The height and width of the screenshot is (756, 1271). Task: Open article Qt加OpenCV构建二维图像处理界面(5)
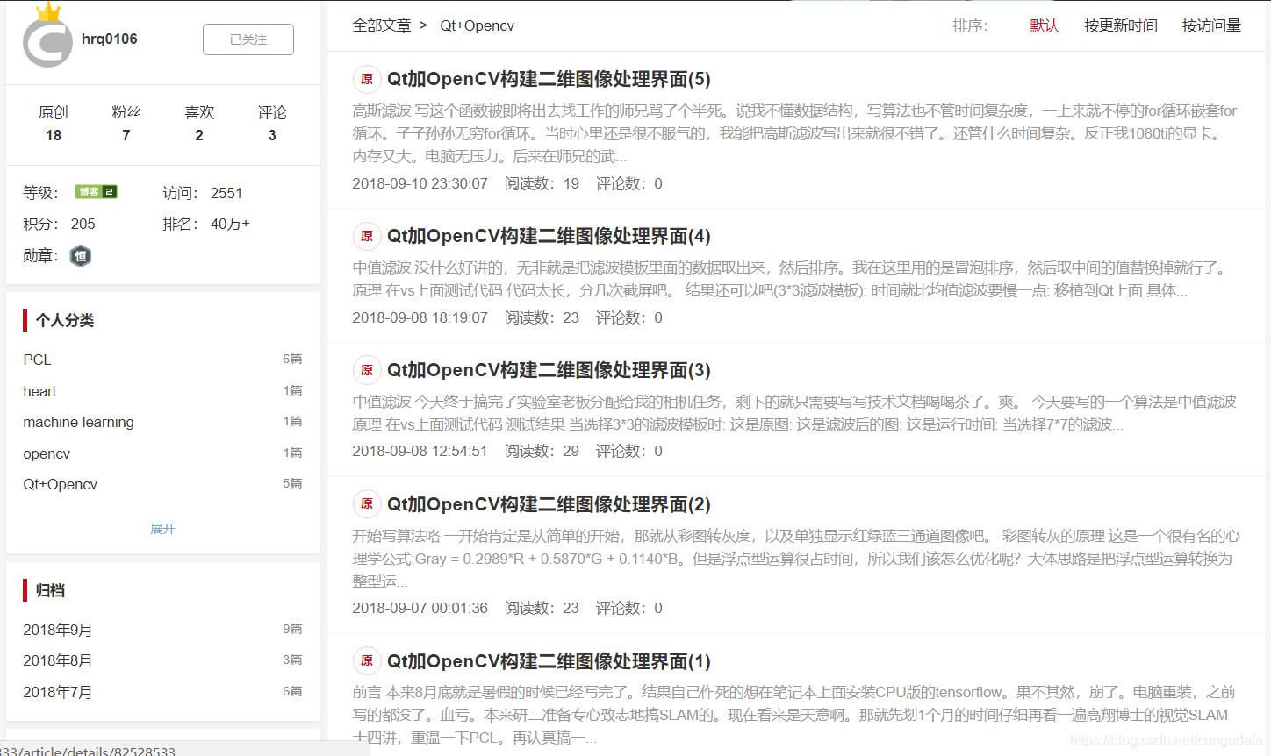[x=549, y=79]
